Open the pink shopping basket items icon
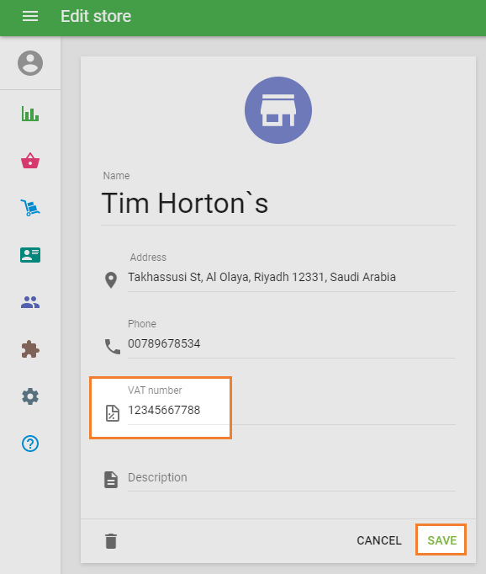Viewport: 486px width, 574px height. (30, 161)
